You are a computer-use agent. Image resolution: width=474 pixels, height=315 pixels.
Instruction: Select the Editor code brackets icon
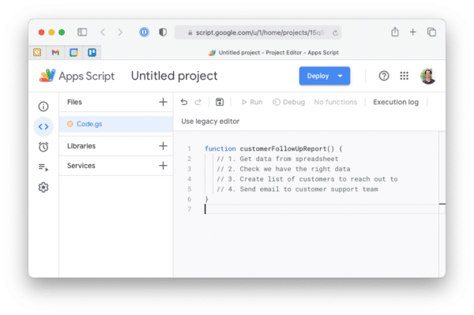[x=43, y=126]
